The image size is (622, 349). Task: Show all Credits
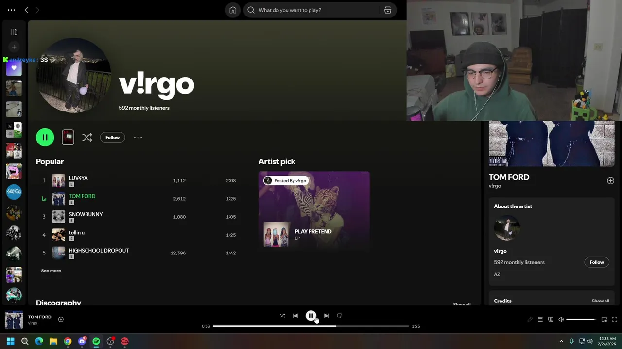click(x=600, y=301)
